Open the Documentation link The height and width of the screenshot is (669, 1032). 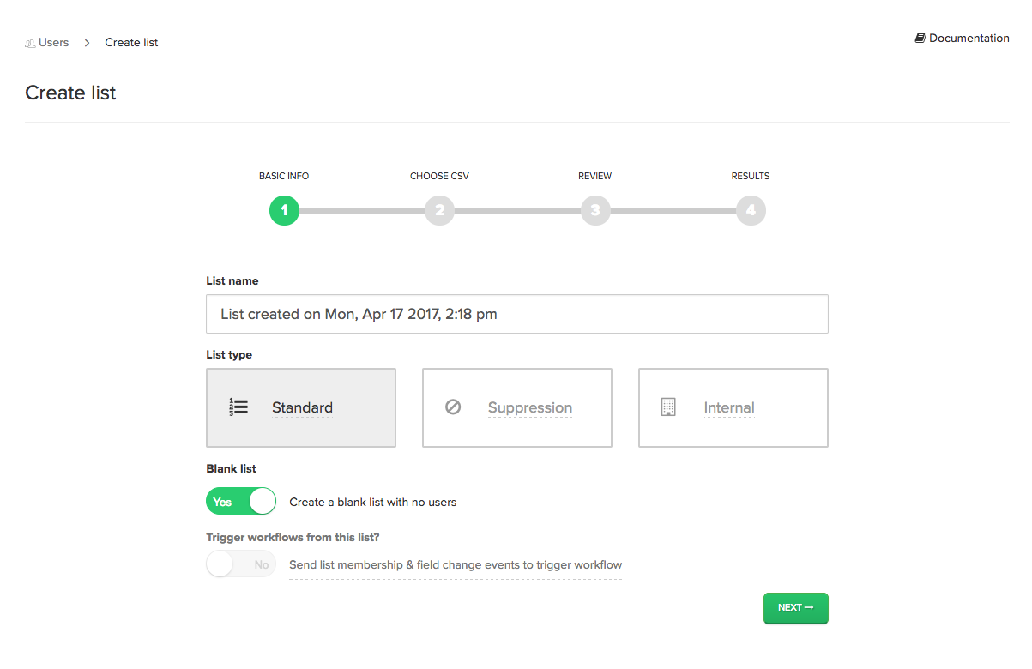pyautogui.click(x=963, y=38)
